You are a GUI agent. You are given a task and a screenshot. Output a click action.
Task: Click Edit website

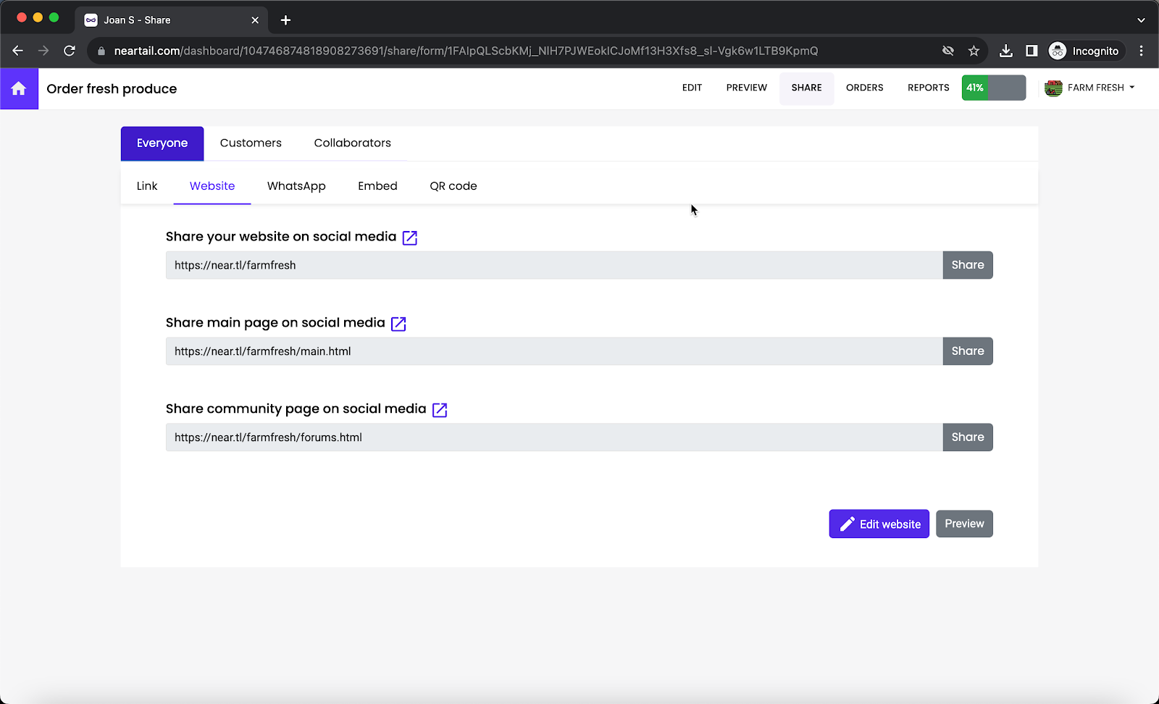point(879,524)
